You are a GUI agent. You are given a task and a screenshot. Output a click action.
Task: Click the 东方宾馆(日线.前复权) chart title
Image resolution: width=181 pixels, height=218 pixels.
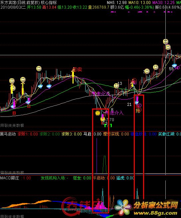[x=20, y=3]
